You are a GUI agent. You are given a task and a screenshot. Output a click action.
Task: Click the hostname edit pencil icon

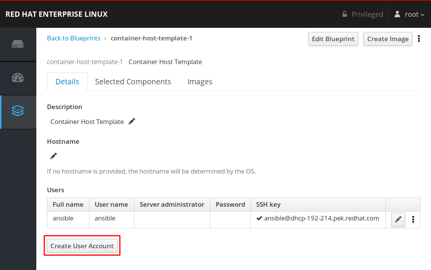tap(53, 156)
